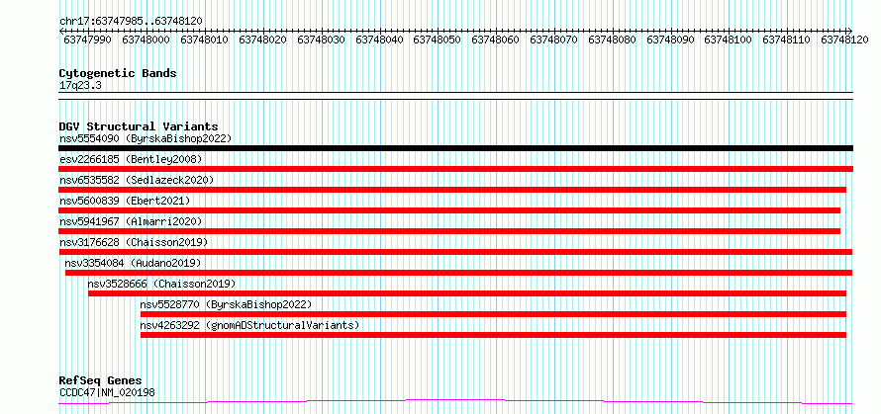The height and width of the screenshot is (414, 881).
Task: Click the 63748080 ruler coordinate
Action: point(612,40)
